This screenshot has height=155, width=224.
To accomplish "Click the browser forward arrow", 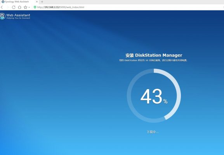I will point(8,7).
